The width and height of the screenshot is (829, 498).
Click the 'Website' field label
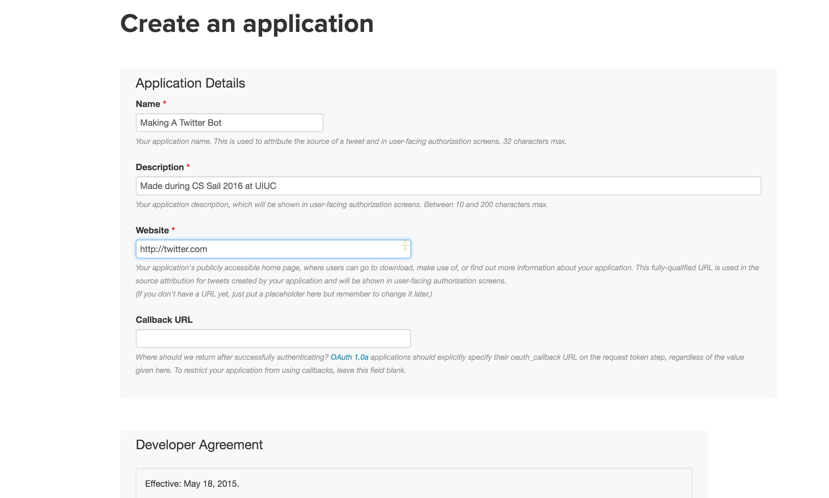point(152,230)
